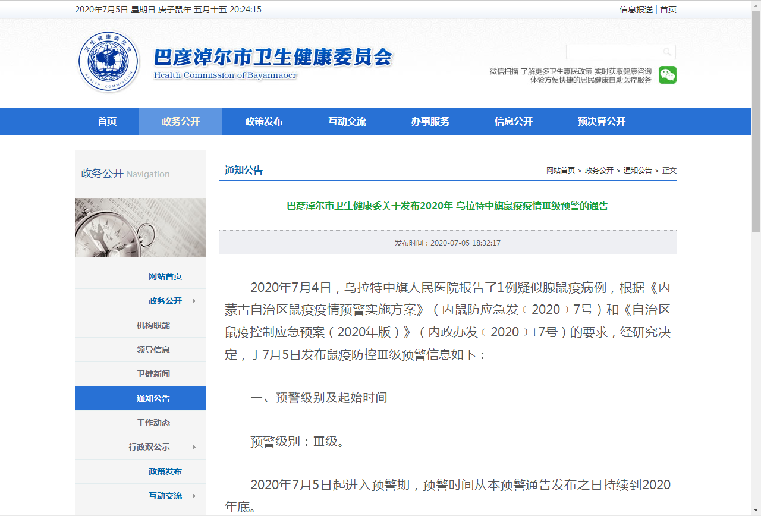This screenshot has width=761, height=516.
Task: Open 工作动态 in the sidebar
Action: tap(153, 423)
